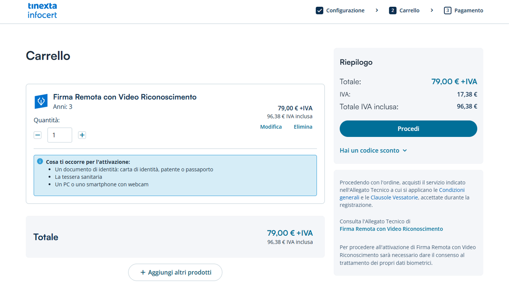Click the 'Anni: 3' text
The width and height of the screenshot is (509, 291).
tap(63, 107)
